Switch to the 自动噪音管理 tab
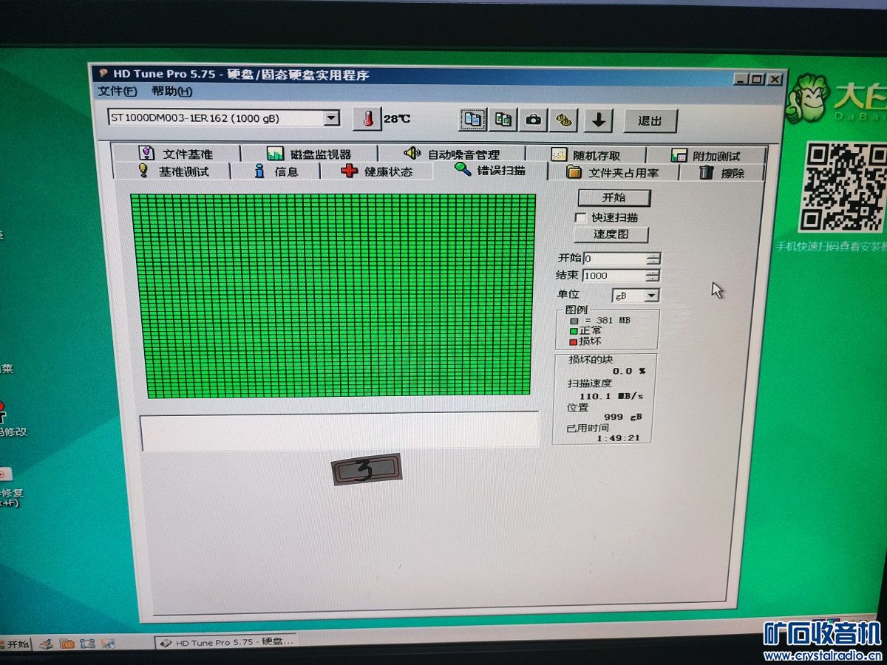The width and height of the screenshot is (887, 665). pos(451,154)
